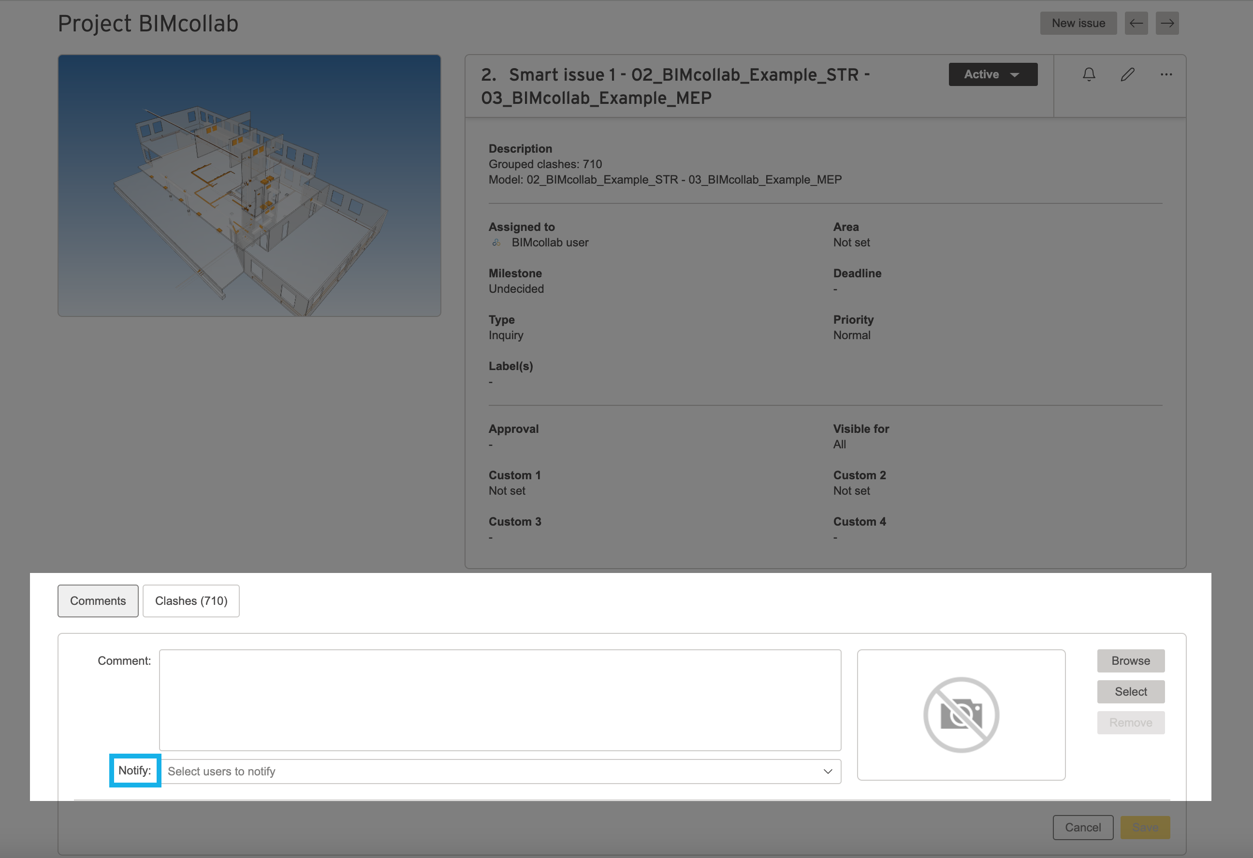Click the Grouped clashes: 710 text
The height and width of the screenshot is (858, 1253).
click(x=545, y=164)
